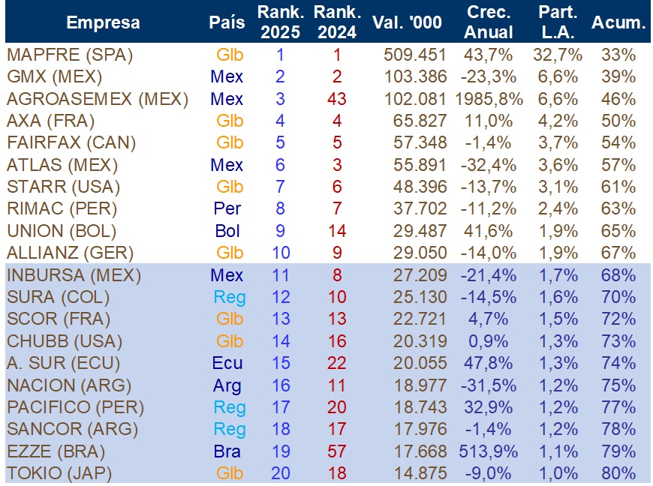Viewport: 653px width, 486px height.
Task: Click value 509.451 in Val. '000
Action: [415, 55]
